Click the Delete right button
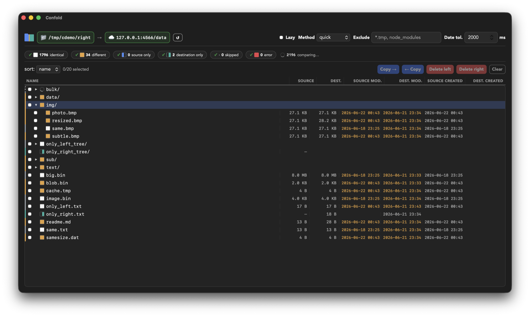Viewport: 530px width, 317px height. (471, 69)
